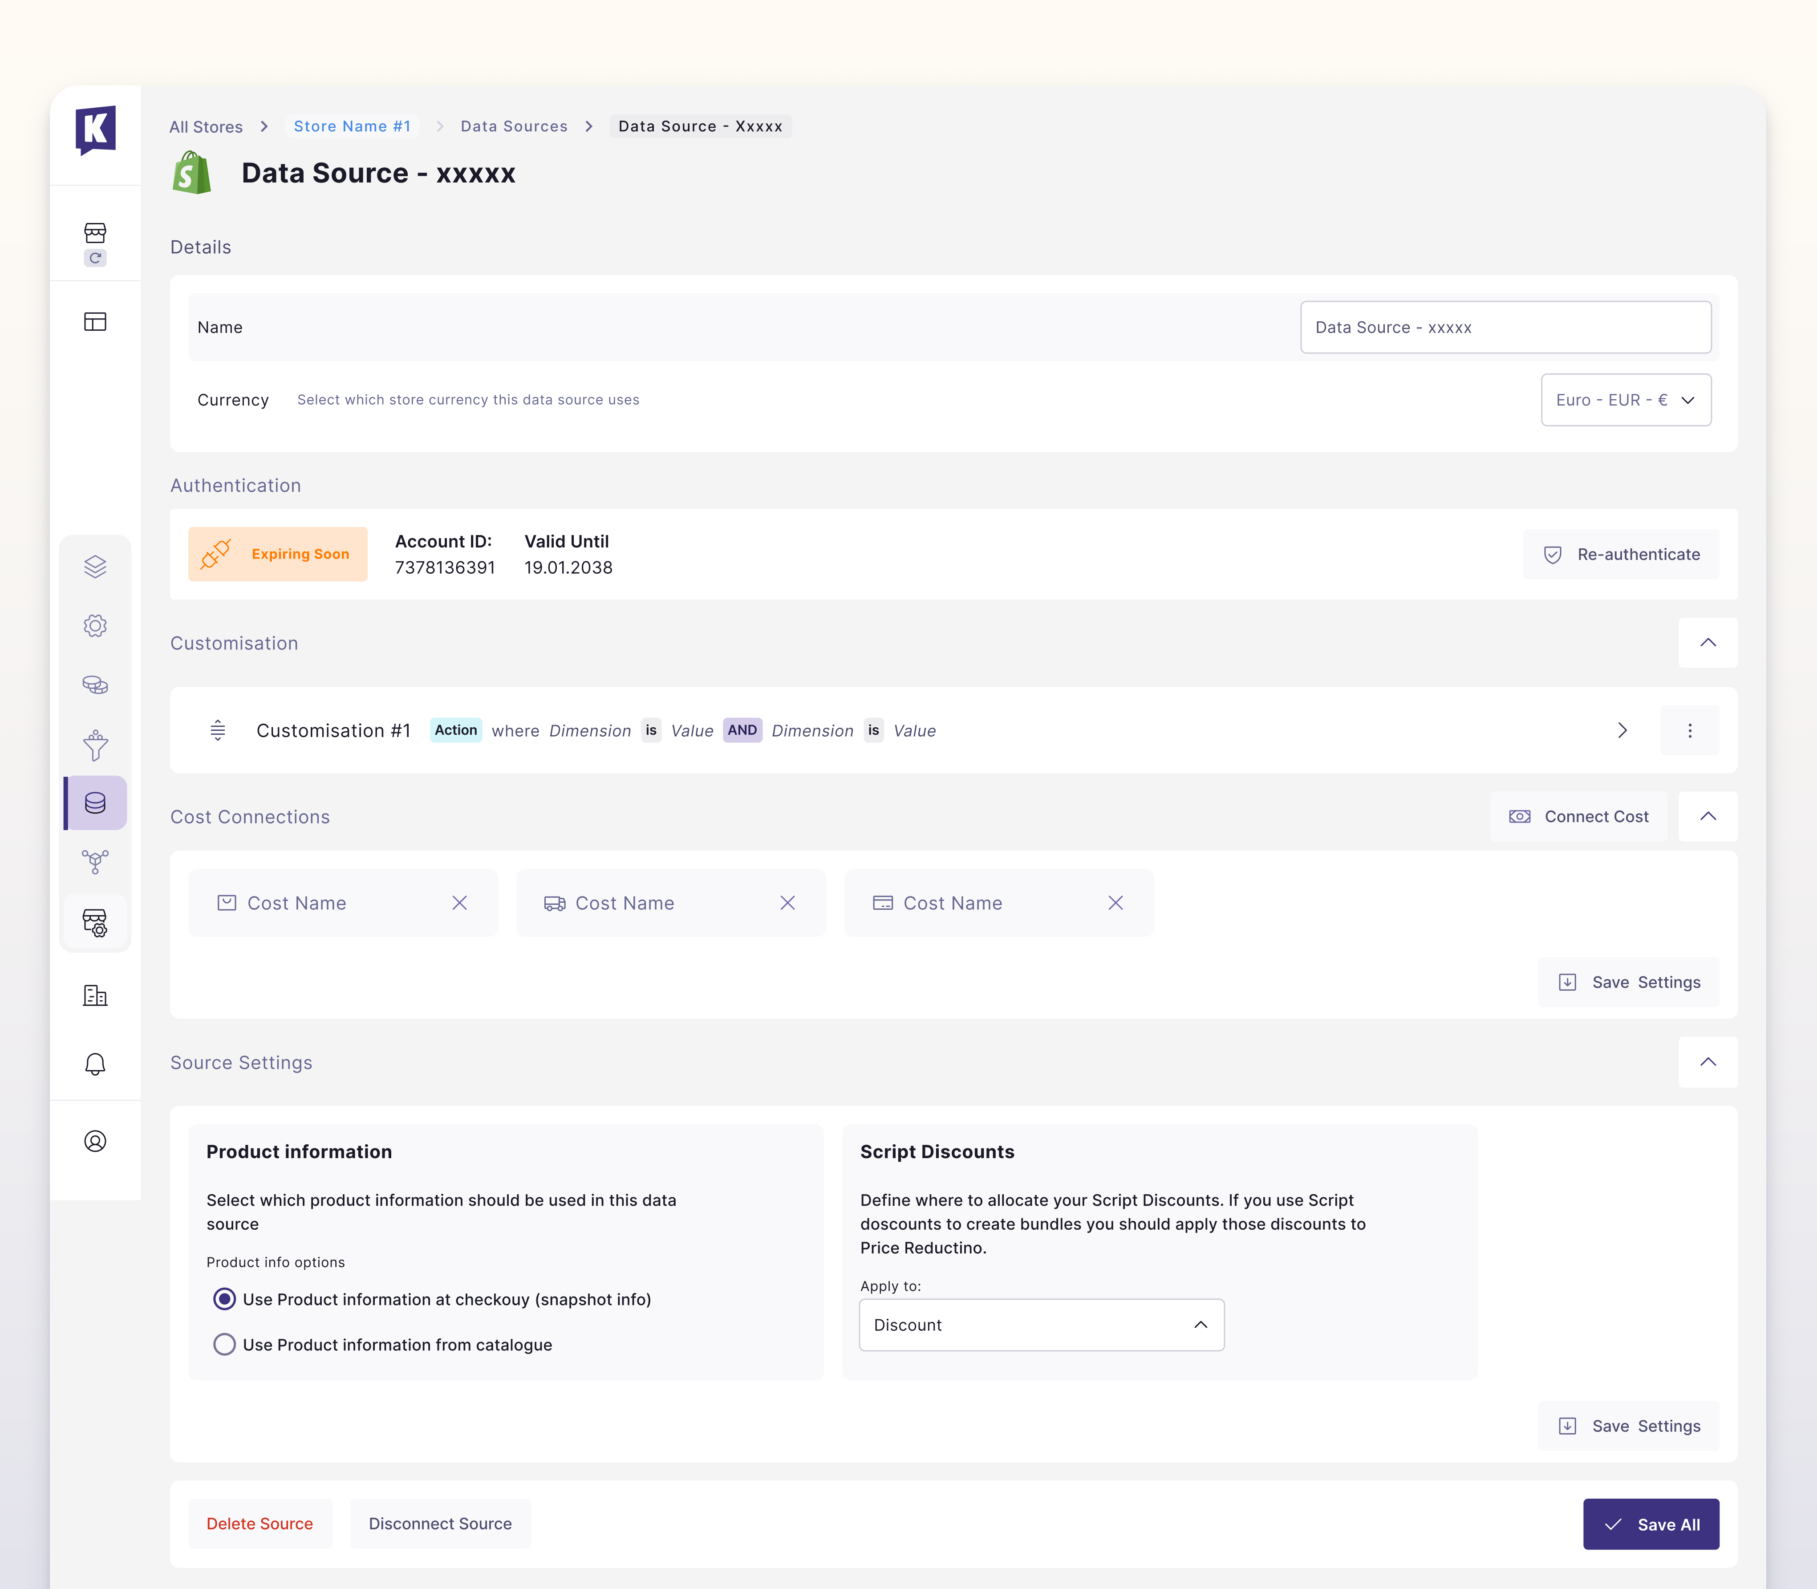Screen dimensions: 1817x1589
Task: Open the Discount apply-to dropdown
Action: tap(1041, 1325)
